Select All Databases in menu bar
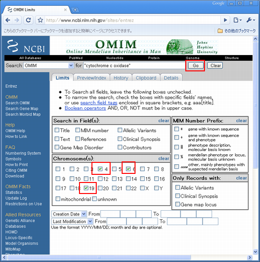Screen dimensions: 260x262 pyautogui.click(x=30, y=58)
